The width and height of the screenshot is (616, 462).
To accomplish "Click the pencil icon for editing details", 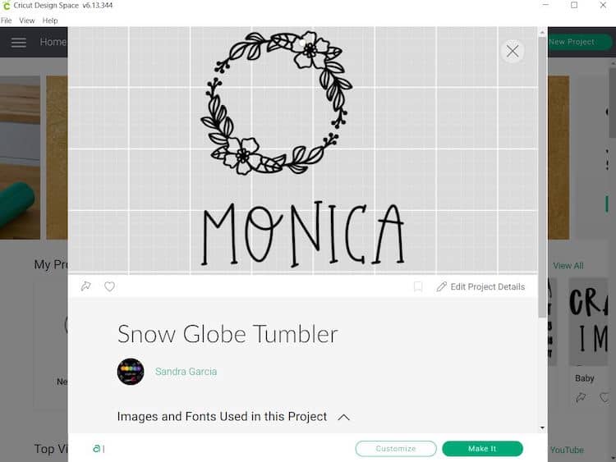I will coord(441,286).
